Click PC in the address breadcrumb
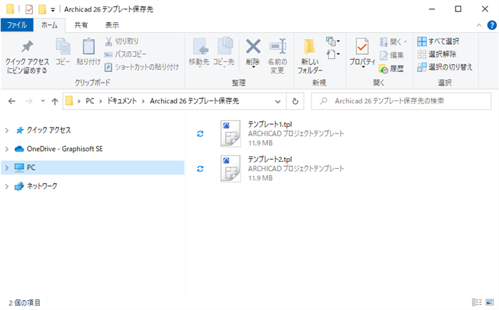This screenshot has width=499, height=310. pos(90,101)
